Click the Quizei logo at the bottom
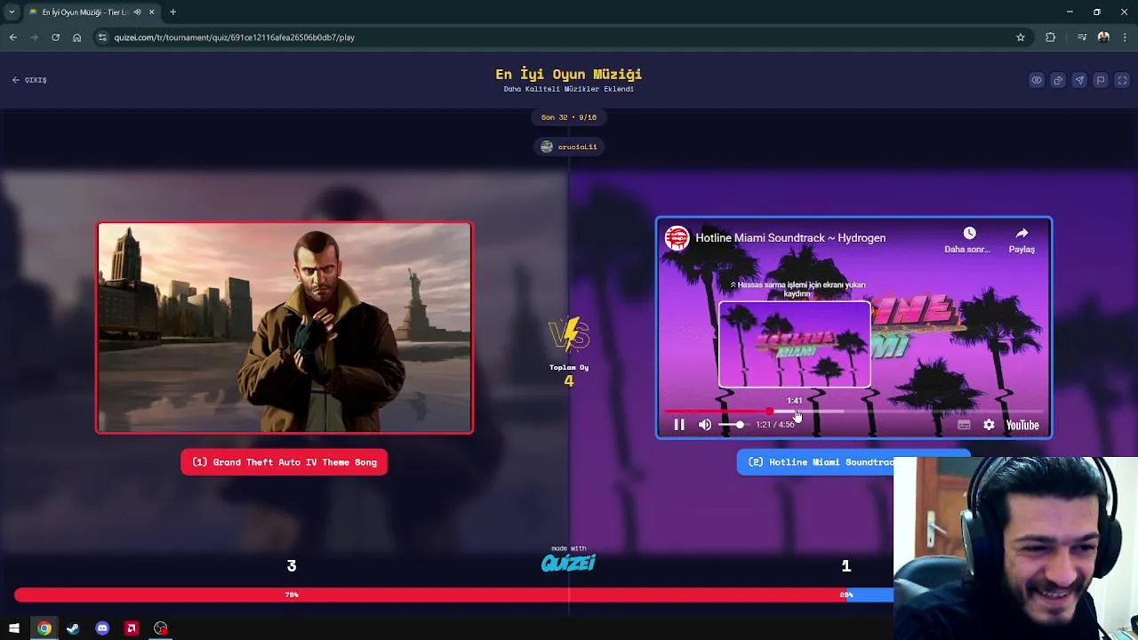 tap(568, 563)
